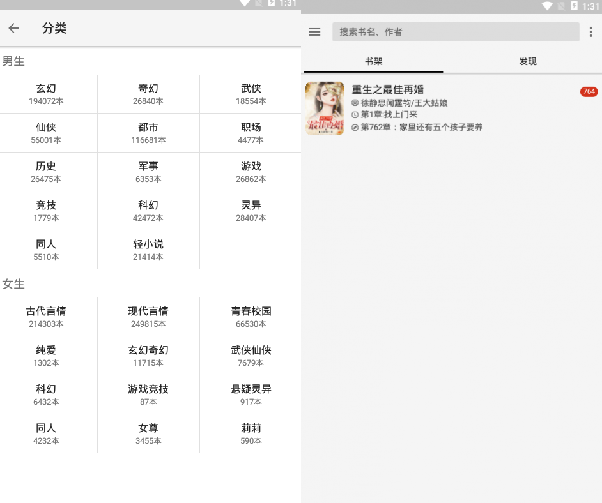Viewport: 602px width, 503px height.
Task: Open the 玄幻 category
Action: click(x=46, y=94)
